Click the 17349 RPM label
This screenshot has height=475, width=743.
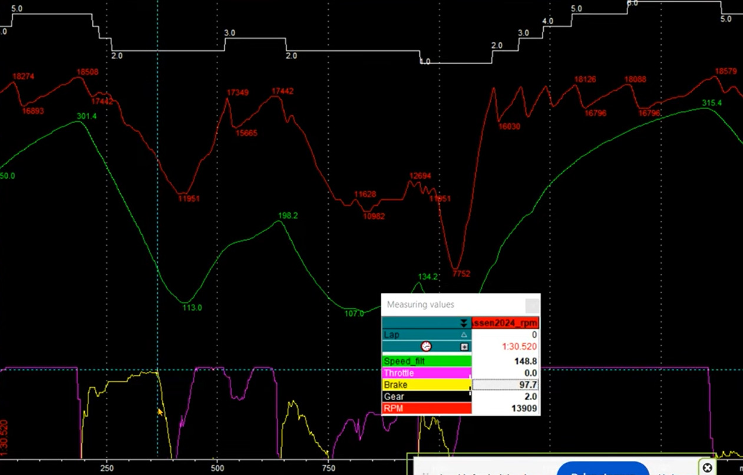[x=237, y=93]
